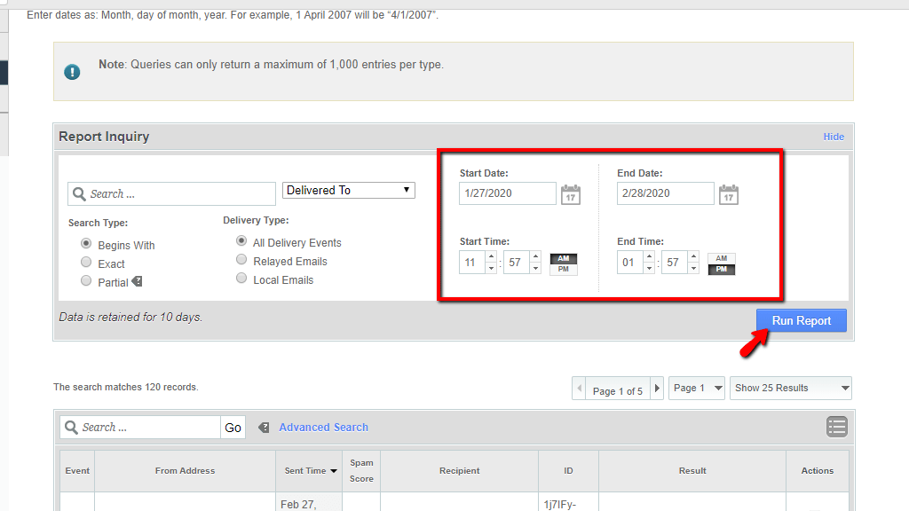
Task: Click the 'search matches 120 records' text
Action: 126,387
